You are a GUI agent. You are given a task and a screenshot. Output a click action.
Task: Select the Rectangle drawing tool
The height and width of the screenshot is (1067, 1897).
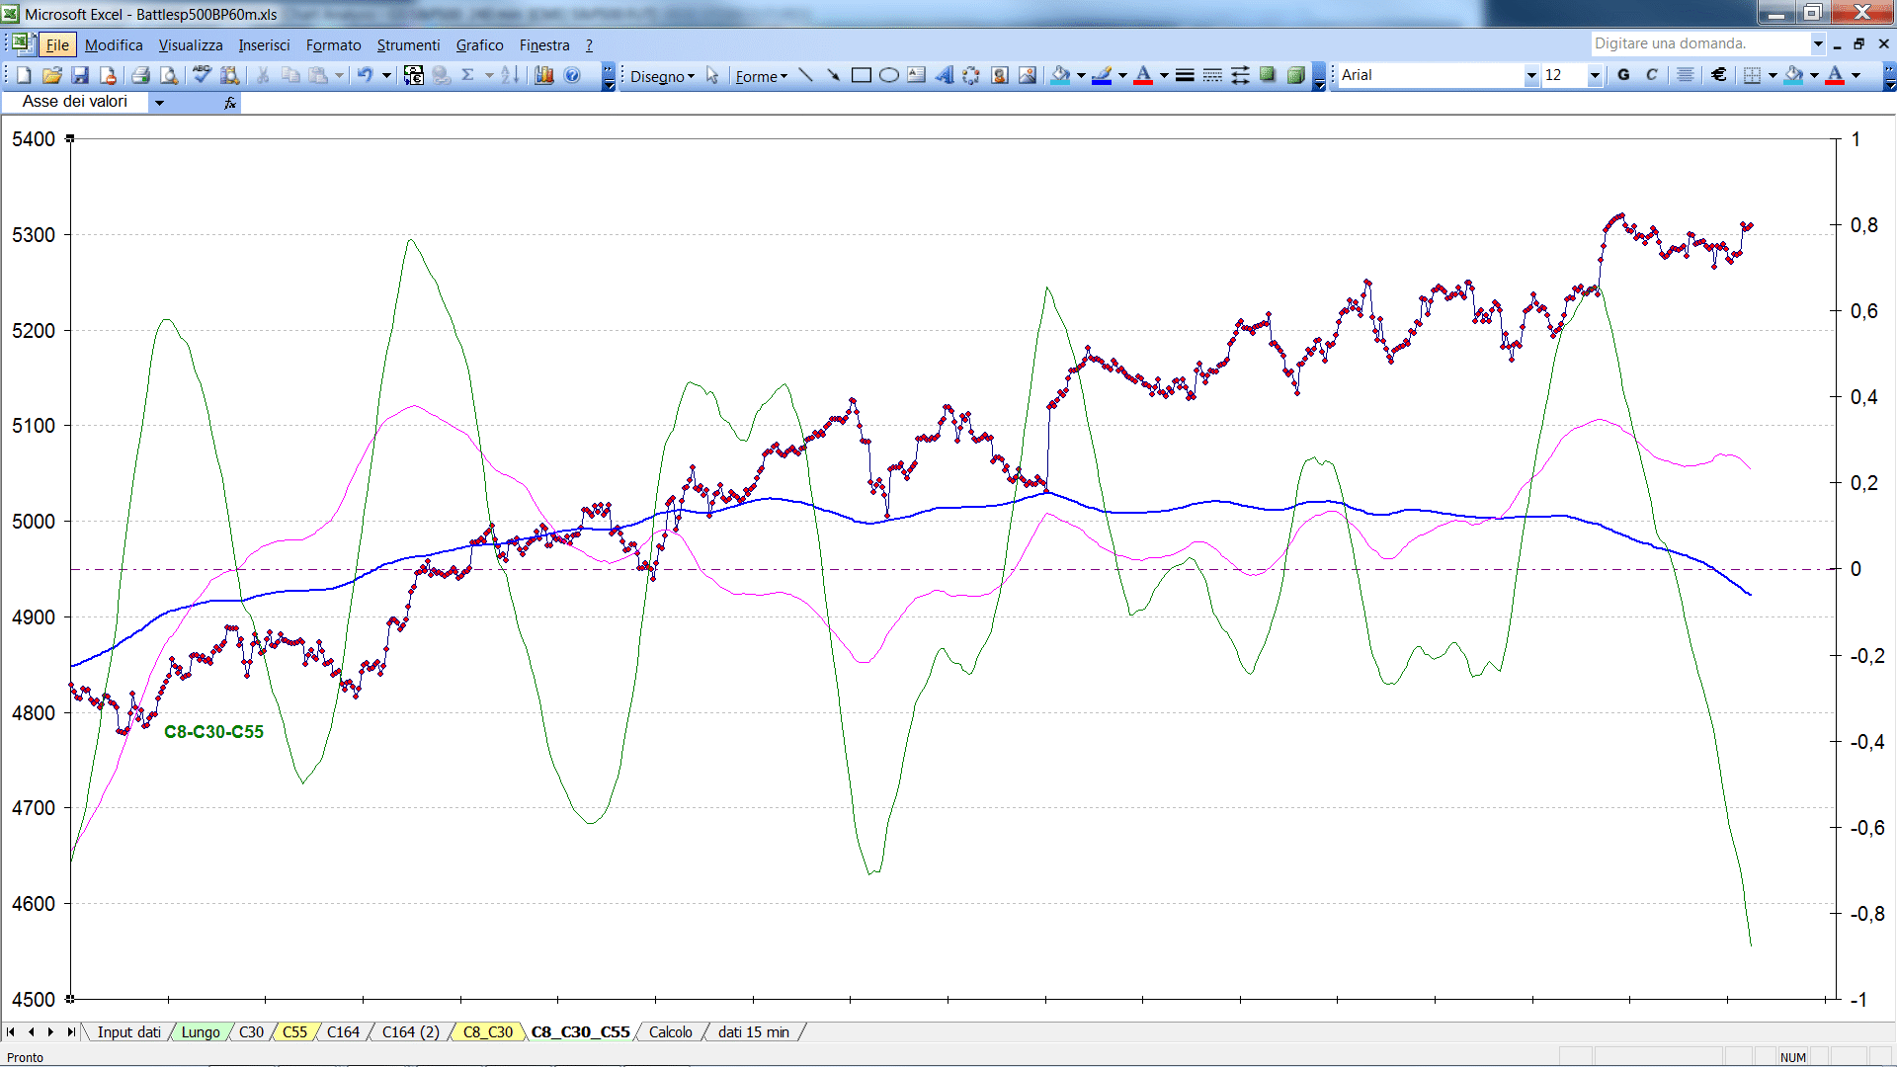pyautogui.click(x=861, y=75)
